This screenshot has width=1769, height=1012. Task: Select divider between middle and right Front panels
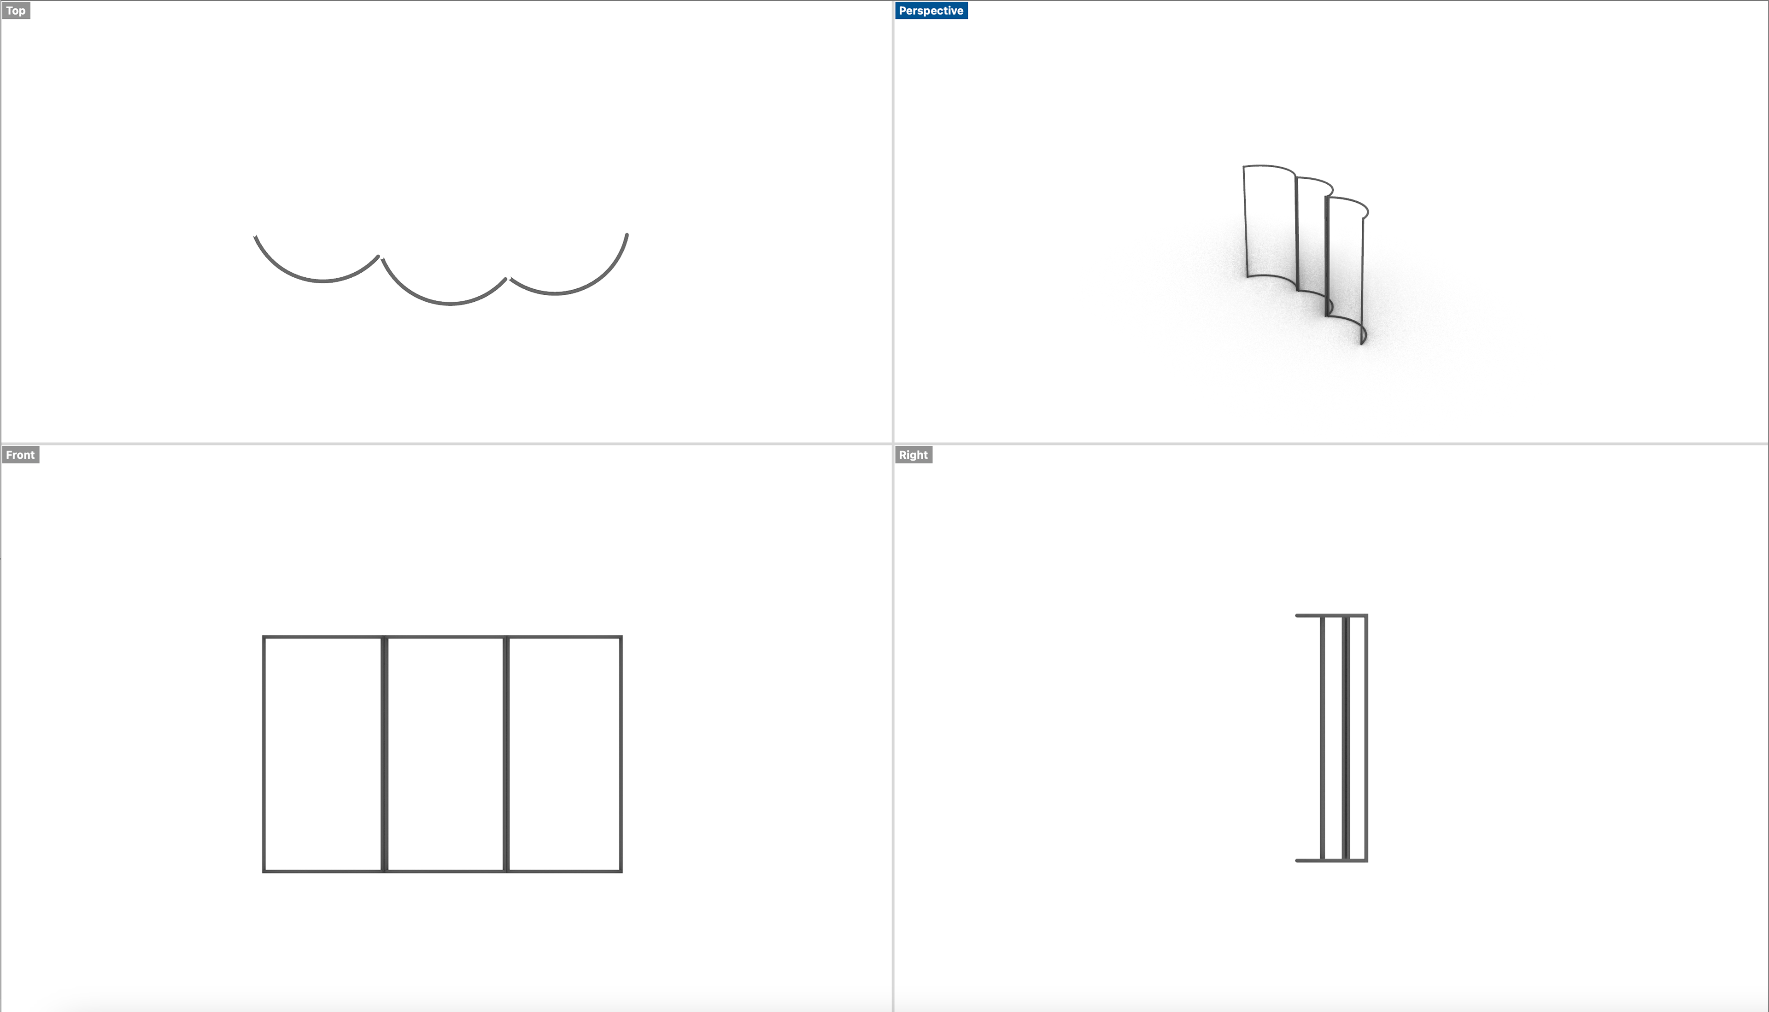pyautogui.click(x=506, y=754)
